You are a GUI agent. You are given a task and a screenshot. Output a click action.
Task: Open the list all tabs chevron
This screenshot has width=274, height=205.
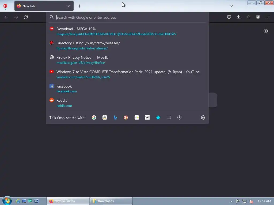231,6
